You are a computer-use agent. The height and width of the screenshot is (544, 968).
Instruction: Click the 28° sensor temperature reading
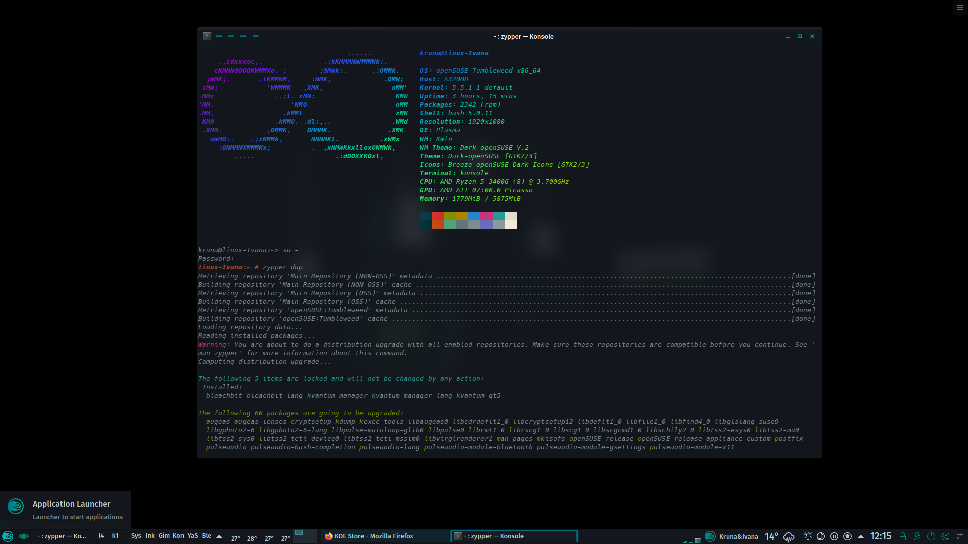pyautogui.click(x=252, y=538)
